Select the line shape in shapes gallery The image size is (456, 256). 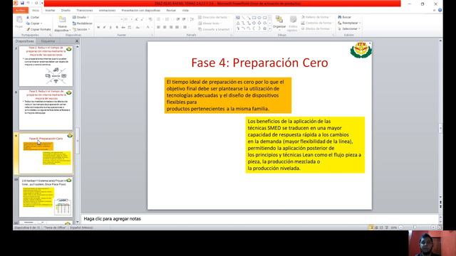coord(244,18)
